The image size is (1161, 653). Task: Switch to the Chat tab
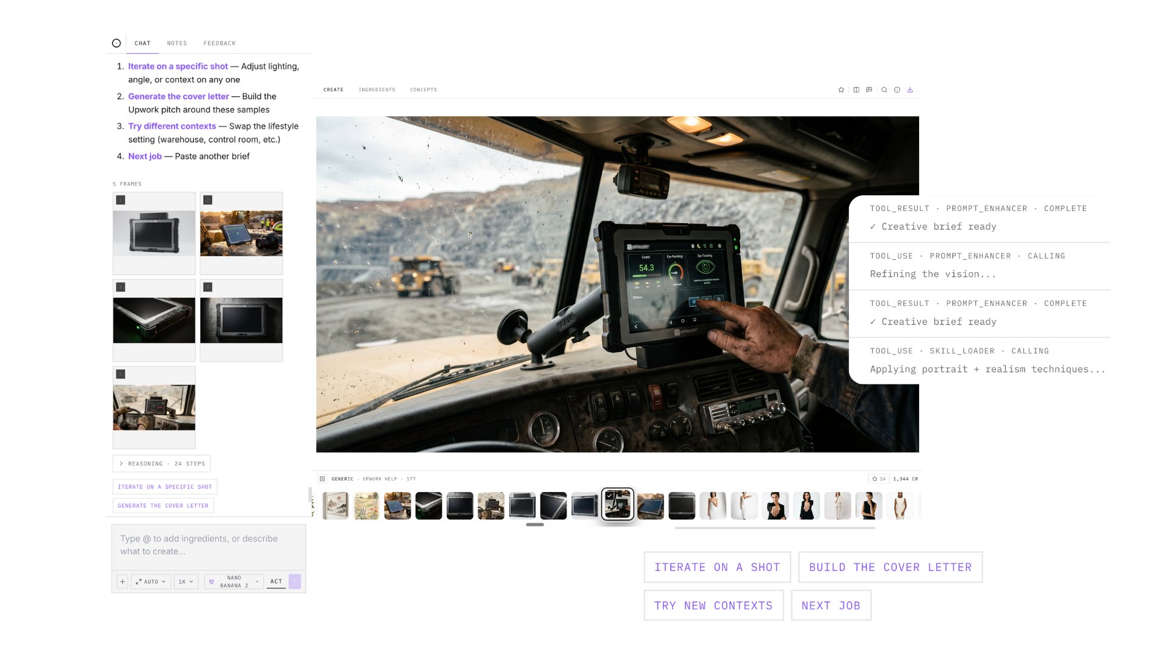[143, 44]
